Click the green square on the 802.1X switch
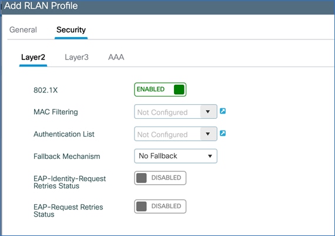The height and width of the screenshot is (236, 335). click(179, 89)
